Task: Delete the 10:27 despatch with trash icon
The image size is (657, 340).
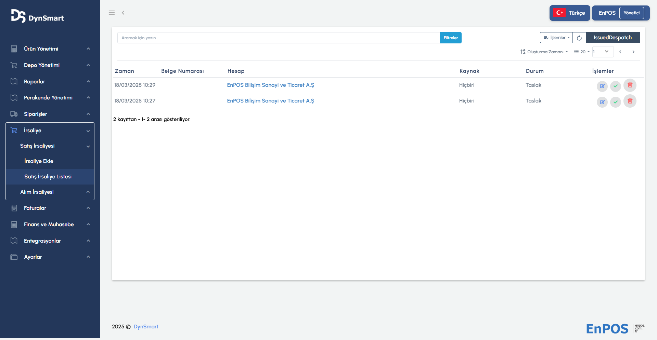Action: 630,101
